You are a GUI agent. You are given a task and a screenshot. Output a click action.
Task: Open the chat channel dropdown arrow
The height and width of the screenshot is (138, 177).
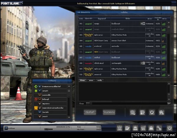88,104
